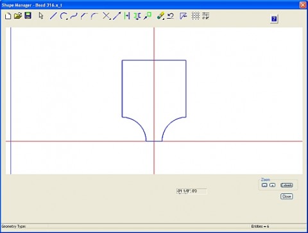Click the 'Entities = 6' status text
This screenshot has height=233, width=308.
coord(260,227)
